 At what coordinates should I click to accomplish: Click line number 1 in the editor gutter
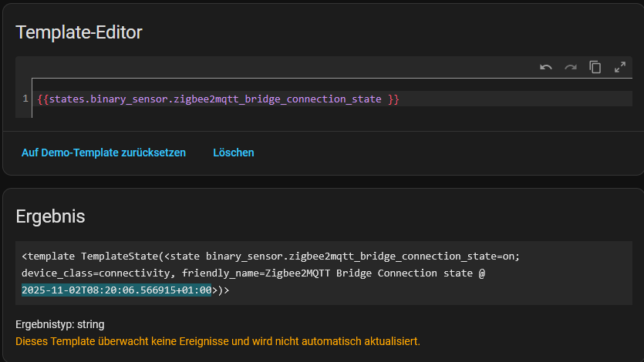[25, 99]
